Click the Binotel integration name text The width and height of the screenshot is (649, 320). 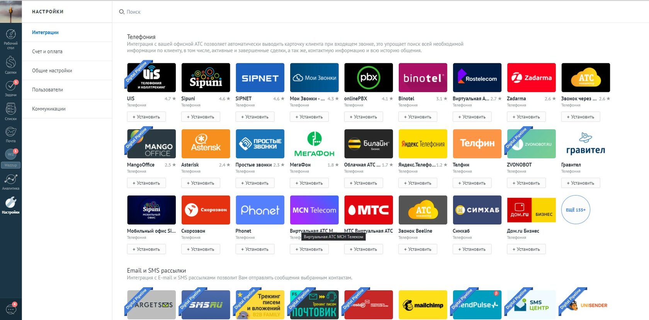pyautogui.click(x=406, y=99)
